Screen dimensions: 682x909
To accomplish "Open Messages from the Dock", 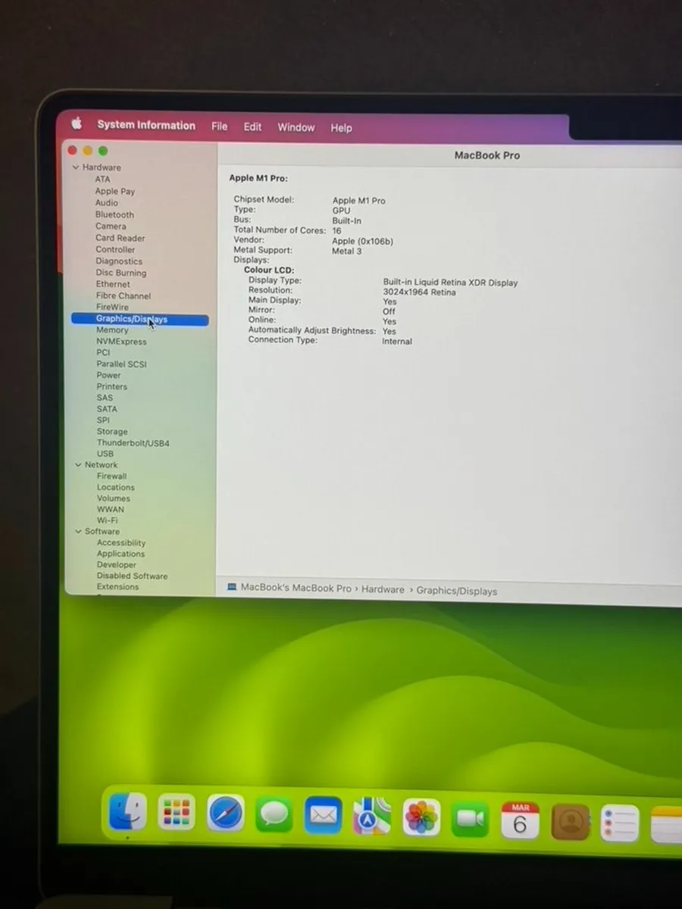I will [x=274, y=816].
